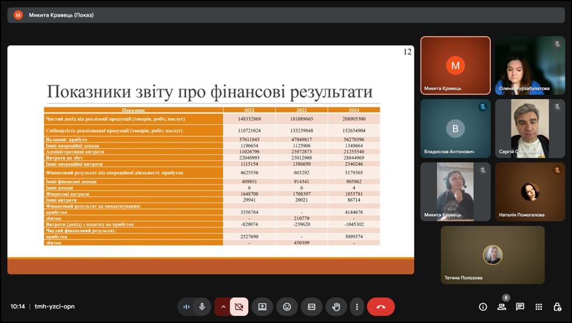Show the people participants panel

point(501,307)
